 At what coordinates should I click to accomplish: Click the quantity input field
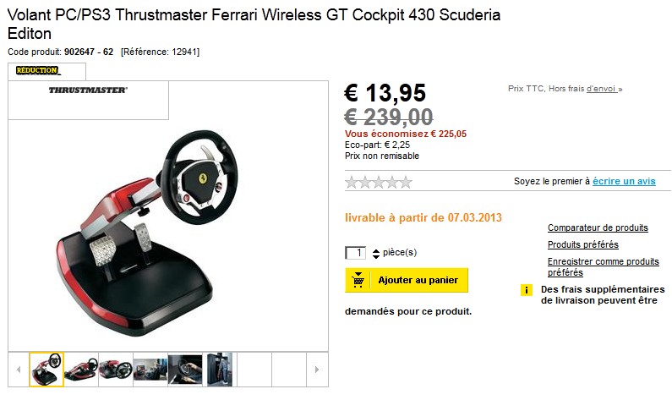pyautogui.click(x=355, y=253)
